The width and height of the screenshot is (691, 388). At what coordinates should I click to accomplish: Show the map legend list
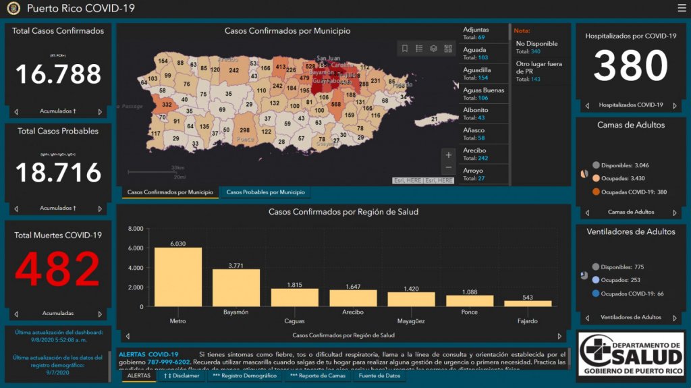[x=419, y=49]
